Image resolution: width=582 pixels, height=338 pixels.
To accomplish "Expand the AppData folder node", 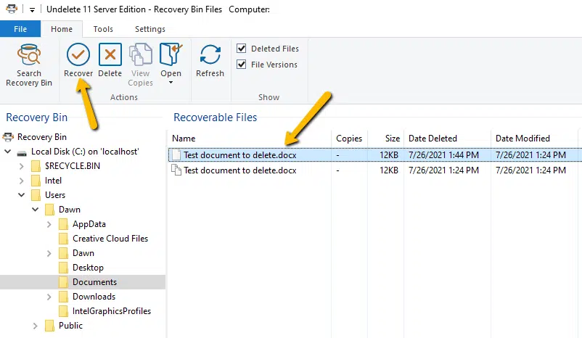I will tap(49, 224).
